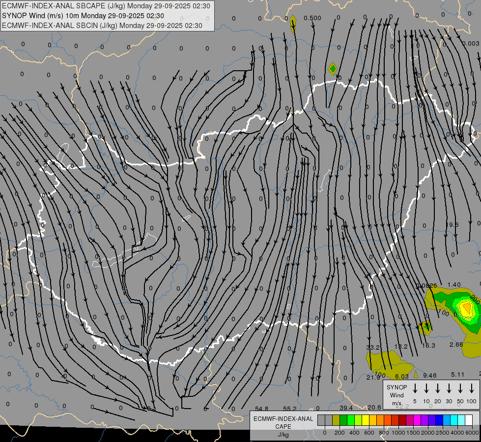
Task: Click the wind legend arrow labeled 50
Action: 460,388
